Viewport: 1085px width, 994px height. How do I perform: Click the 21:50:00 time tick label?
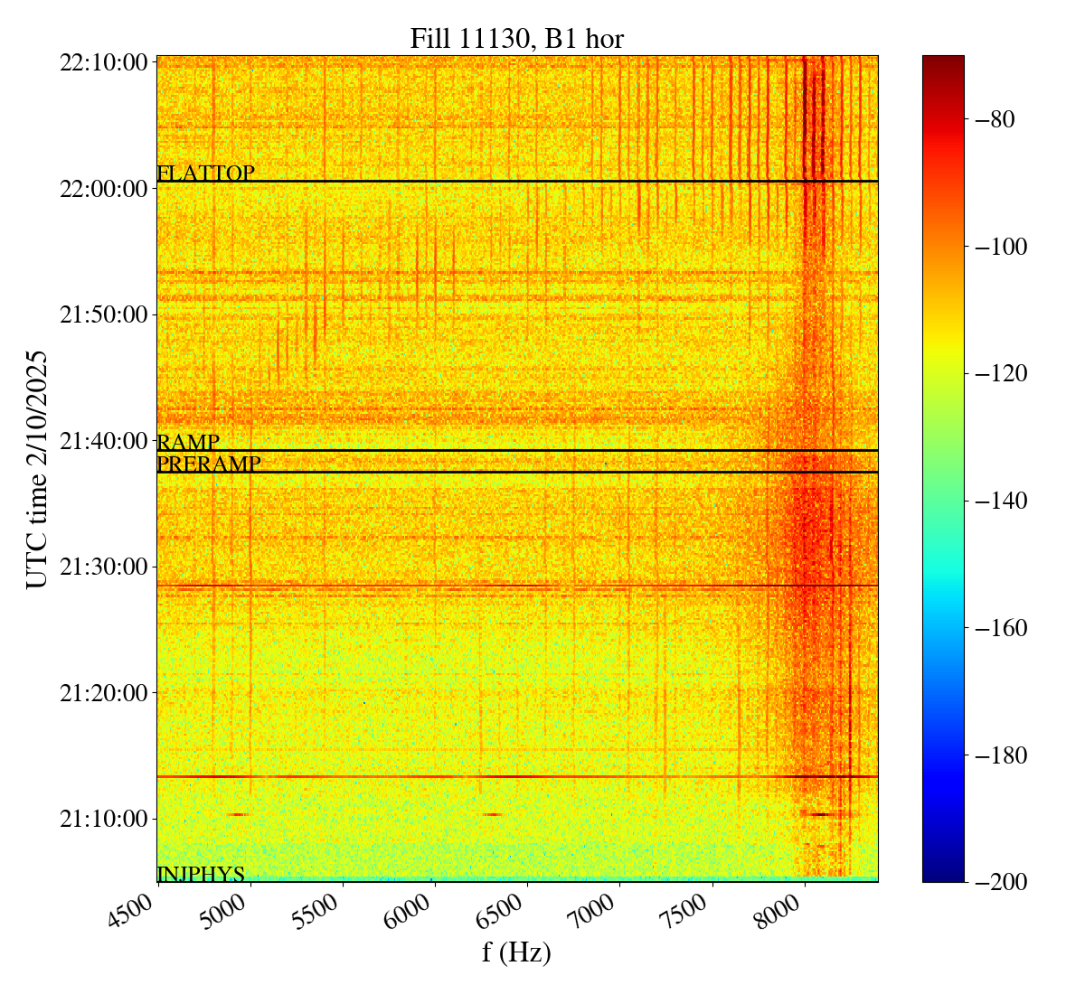click(x=103, y=314)
